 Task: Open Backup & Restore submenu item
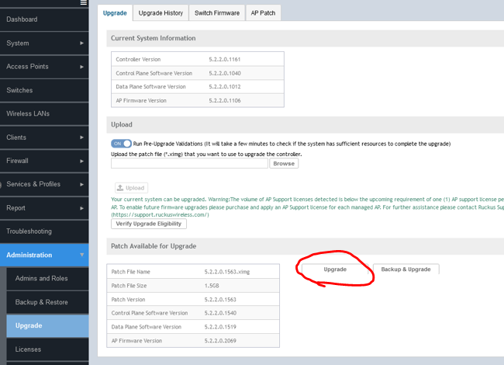click(41, 302)
